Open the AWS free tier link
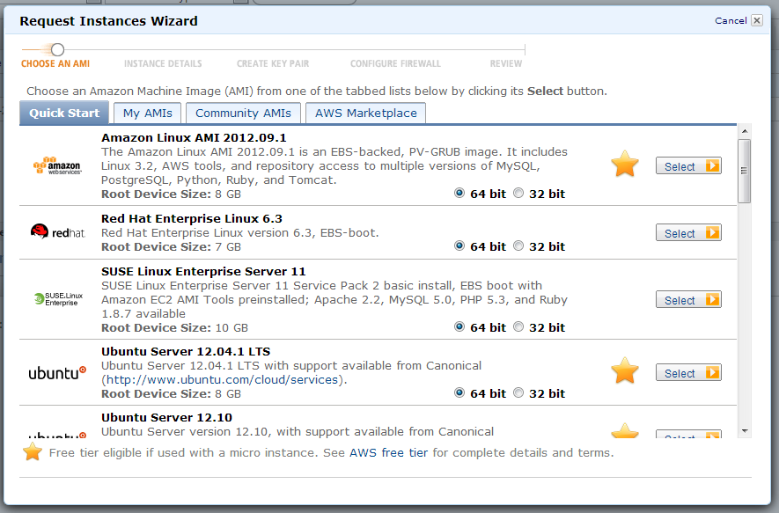Image resolution: width=779 pixels, height=513 pixels. 388,453
